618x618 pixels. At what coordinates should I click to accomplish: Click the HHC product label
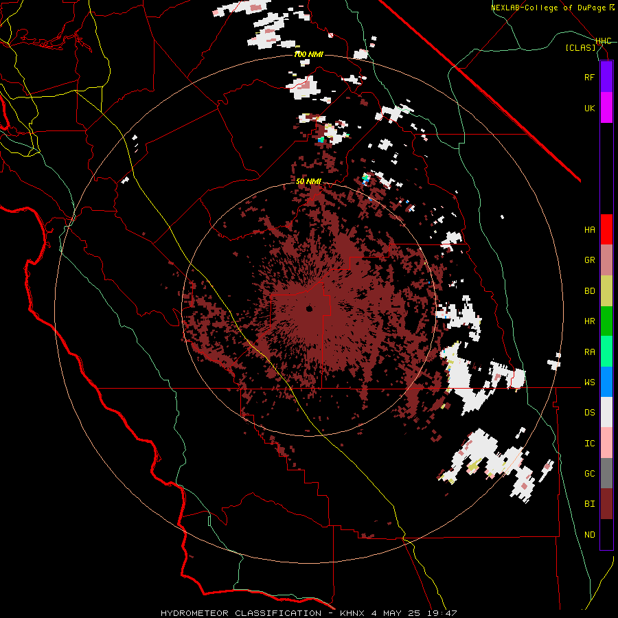point(603,41)
